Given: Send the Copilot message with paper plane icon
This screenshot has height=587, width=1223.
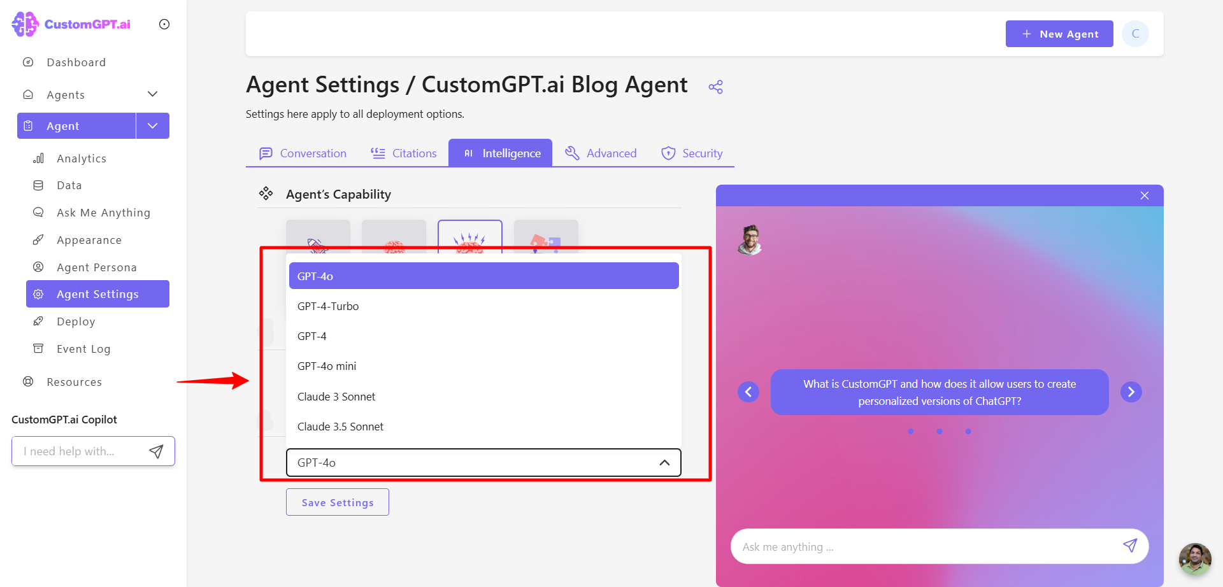Looking at the screenshot, I should pos(156,451).
